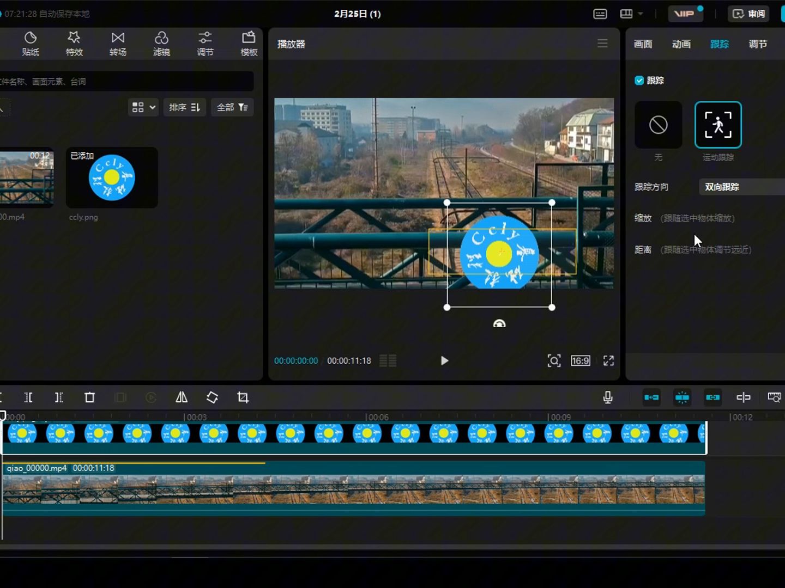The image size is (785, 588).
Task: Select the qiao_00000.mp4 clip on timeline
Action: point(354,488)
